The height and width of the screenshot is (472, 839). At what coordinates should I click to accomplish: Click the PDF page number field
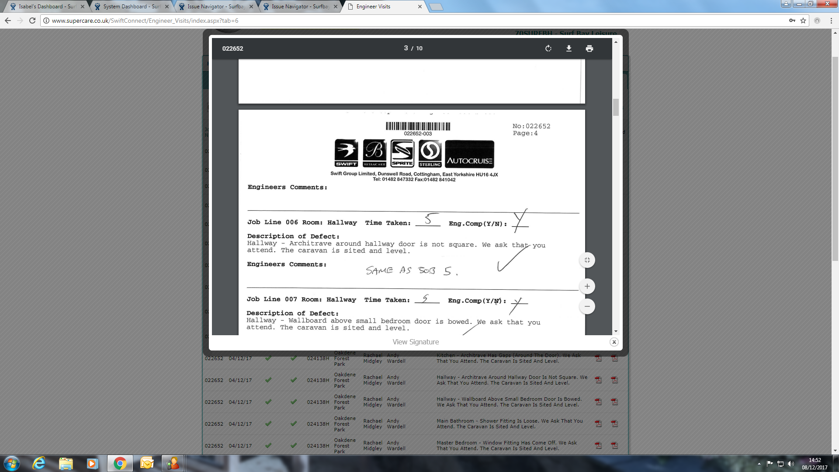(406, 48)
